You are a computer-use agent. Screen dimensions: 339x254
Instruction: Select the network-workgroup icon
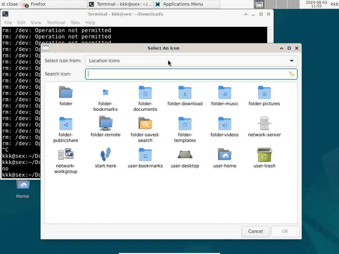(66, 154)
